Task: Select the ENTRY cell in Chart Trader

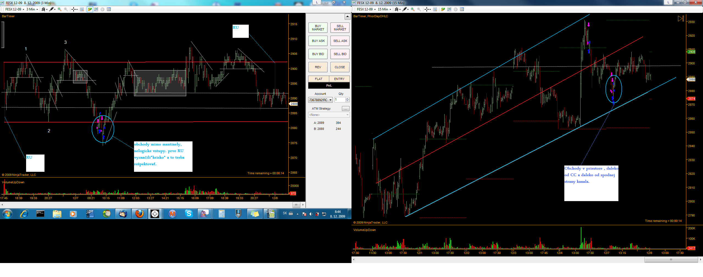Action: tap(339, 79)
